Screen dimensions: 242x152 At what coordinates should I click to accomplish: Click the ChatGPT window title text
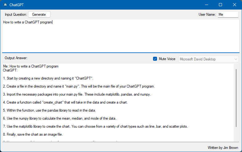coord(17,5)
